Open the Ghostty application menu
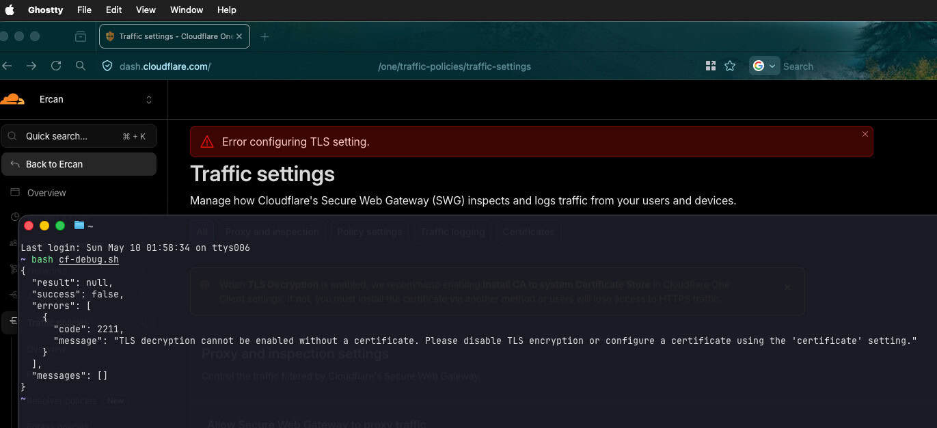The height and width of the screenshot is (428, 937). [x=46, y=10]
